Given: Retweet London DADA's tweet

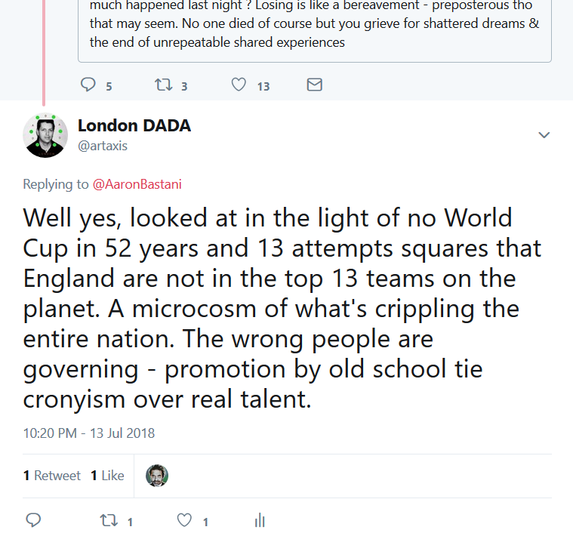Looking at the screenshot, I should (109, 520).
